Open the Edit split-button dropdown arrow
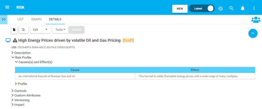The height and width of the screenshot is (109, 262). pos(46,30)
